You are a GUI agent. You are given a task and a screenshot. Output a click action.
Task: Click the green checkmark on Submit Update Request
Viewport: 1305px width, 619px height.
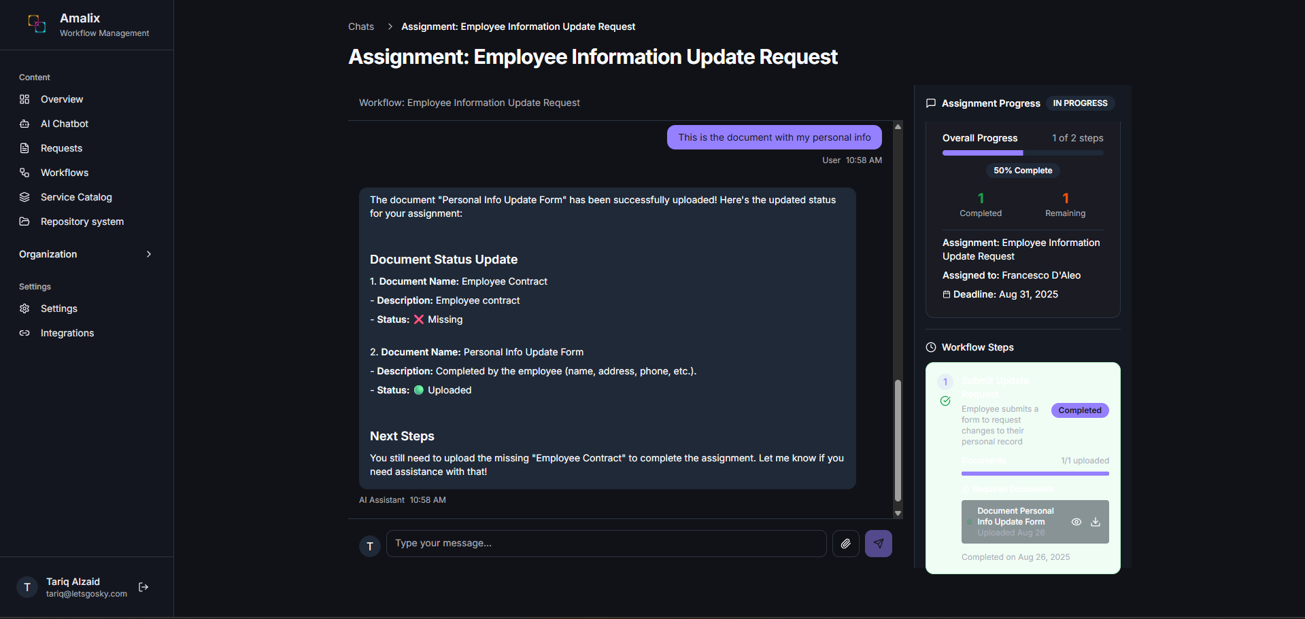pos(945,402)
